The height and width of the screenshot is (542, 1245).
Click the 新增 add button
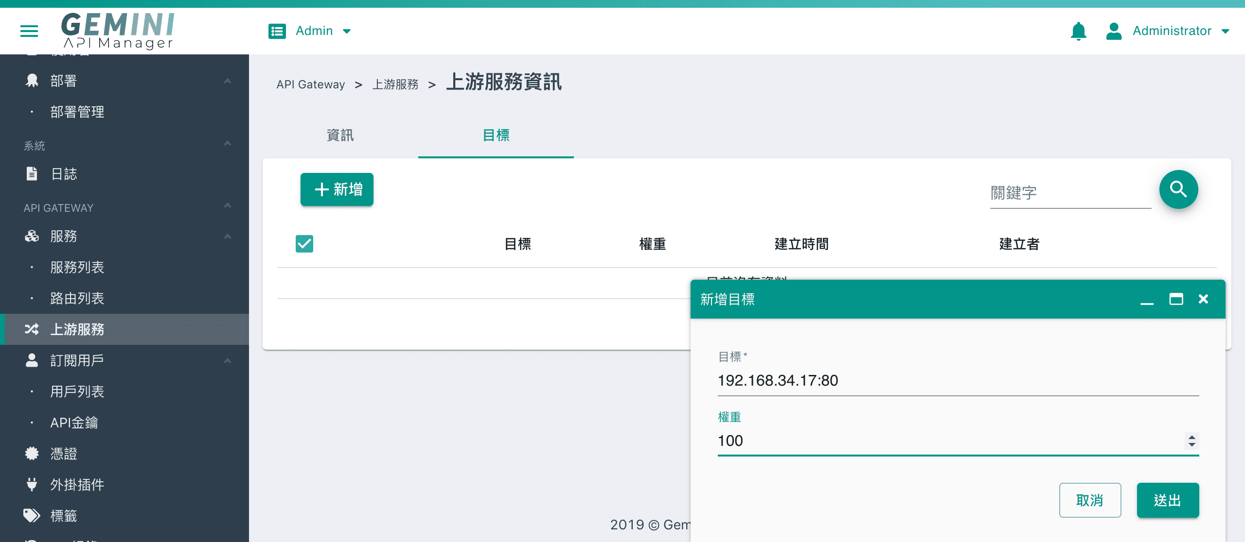click(337, 189)
